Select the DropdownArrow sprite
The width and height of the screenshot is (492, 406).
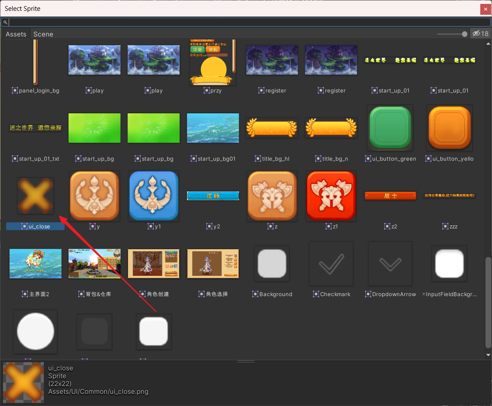pos(390,264)
